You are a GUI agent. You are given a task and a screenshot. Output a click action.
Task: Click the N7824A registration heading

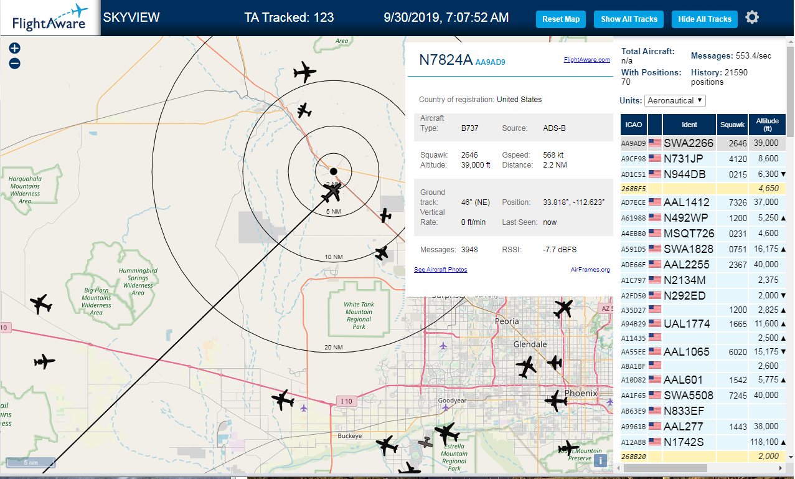coord(445,60)
